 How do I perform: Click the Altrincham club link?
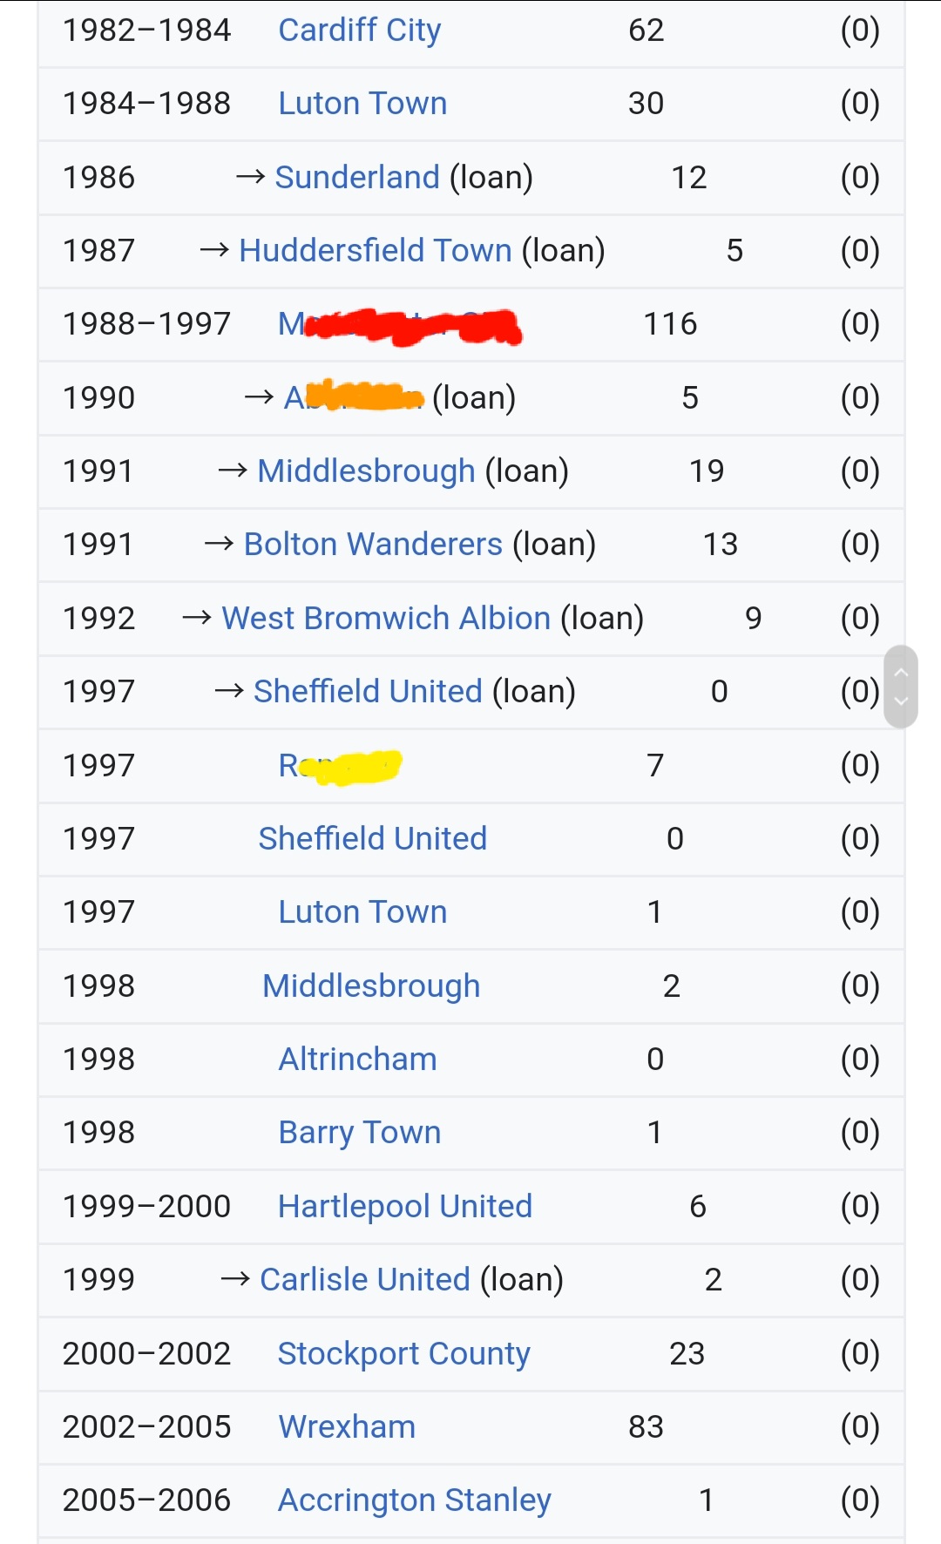[357, 1060]
